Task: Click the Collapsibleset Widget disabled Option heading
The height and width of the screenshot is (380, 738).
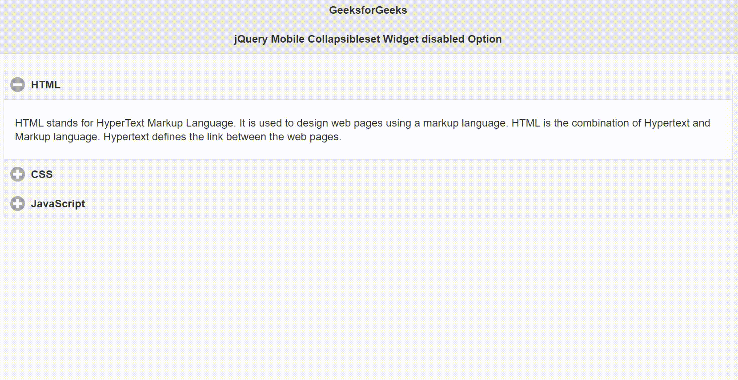Action: (x=368, y=39)
